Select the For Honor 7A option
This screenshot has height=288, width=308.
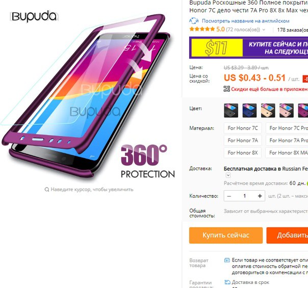tap(243, 140)
